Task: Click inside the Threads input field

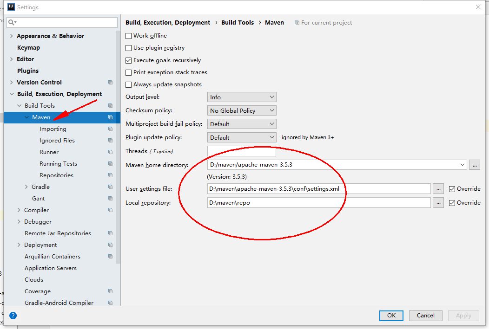Action: coord(241,151)
